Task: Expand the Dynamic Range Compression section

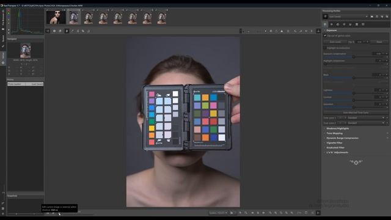Action: click(x=342, y=138)
